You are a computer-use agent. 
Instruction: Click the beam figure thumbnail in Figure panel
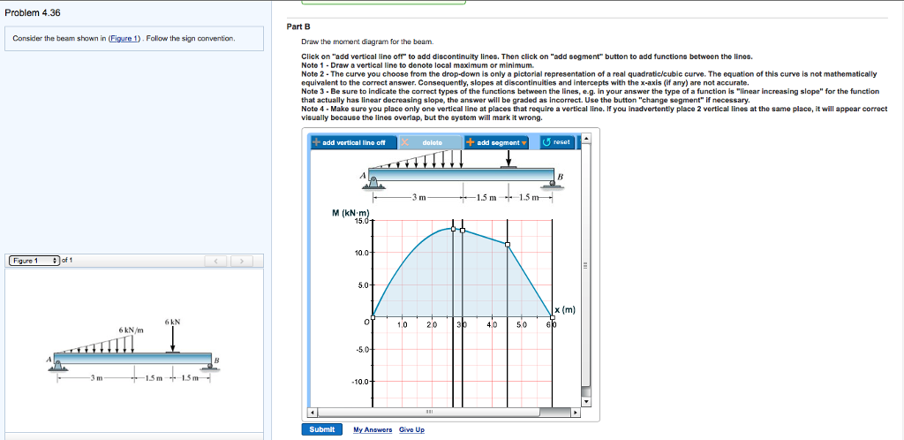133,352
